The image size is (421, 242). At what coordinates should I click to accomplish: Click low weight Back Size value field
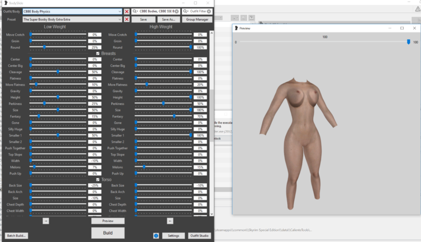pos(95,185)
